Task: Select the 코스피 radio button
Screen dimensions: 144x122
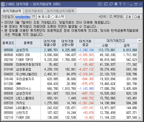Action: click(39, 17)
